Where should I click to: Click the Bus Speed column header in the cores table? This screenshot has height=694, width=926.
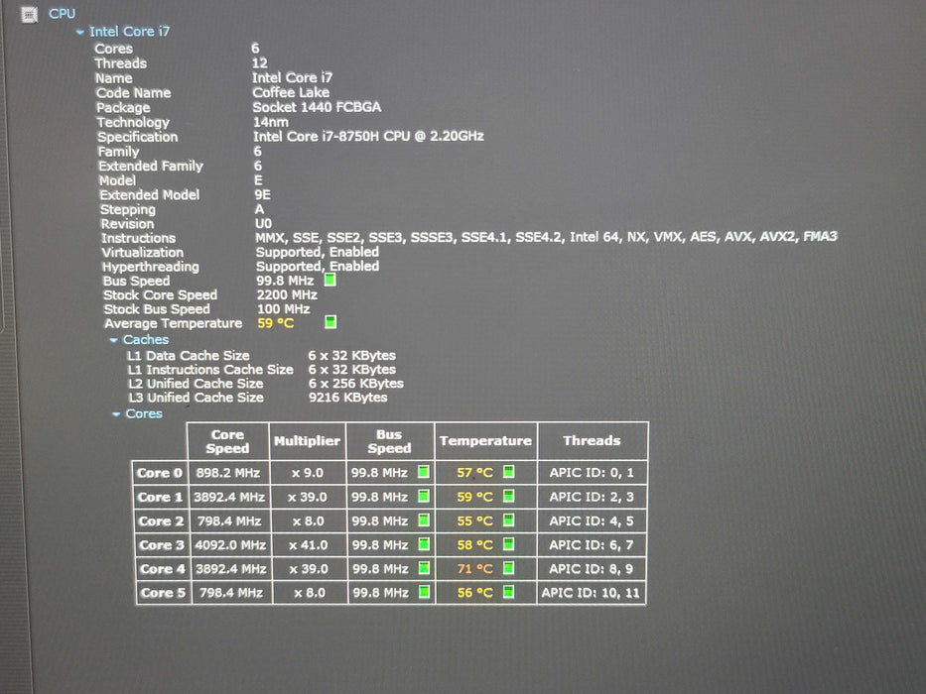coord(390,441)
